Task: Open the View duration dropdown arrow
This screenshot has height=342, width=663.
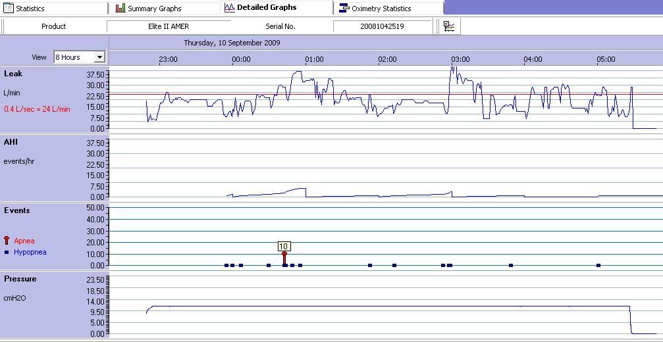Action: (x=99, y=57)
